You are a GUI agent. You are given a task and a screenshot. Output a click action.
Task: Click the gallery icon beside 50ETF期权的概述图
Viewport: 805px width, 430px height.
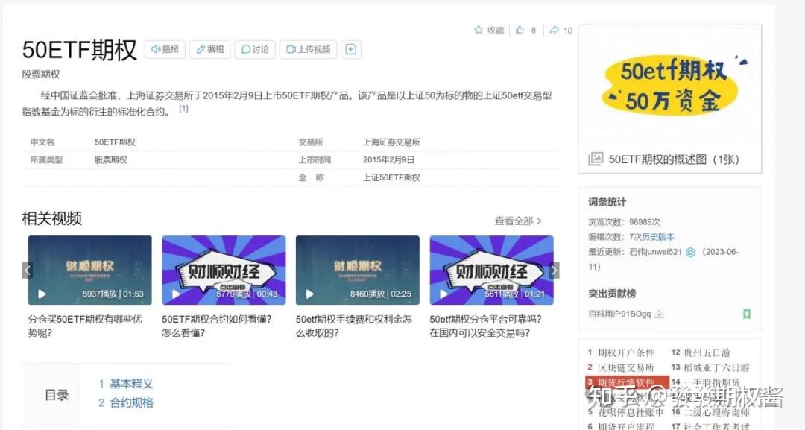[596, 159]
